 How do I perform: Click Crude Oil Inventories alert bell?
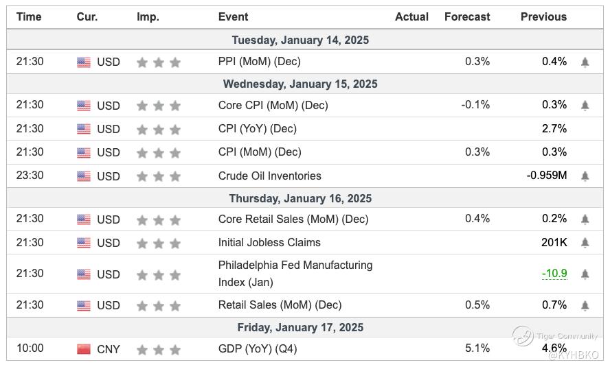(x=585, y=176)
